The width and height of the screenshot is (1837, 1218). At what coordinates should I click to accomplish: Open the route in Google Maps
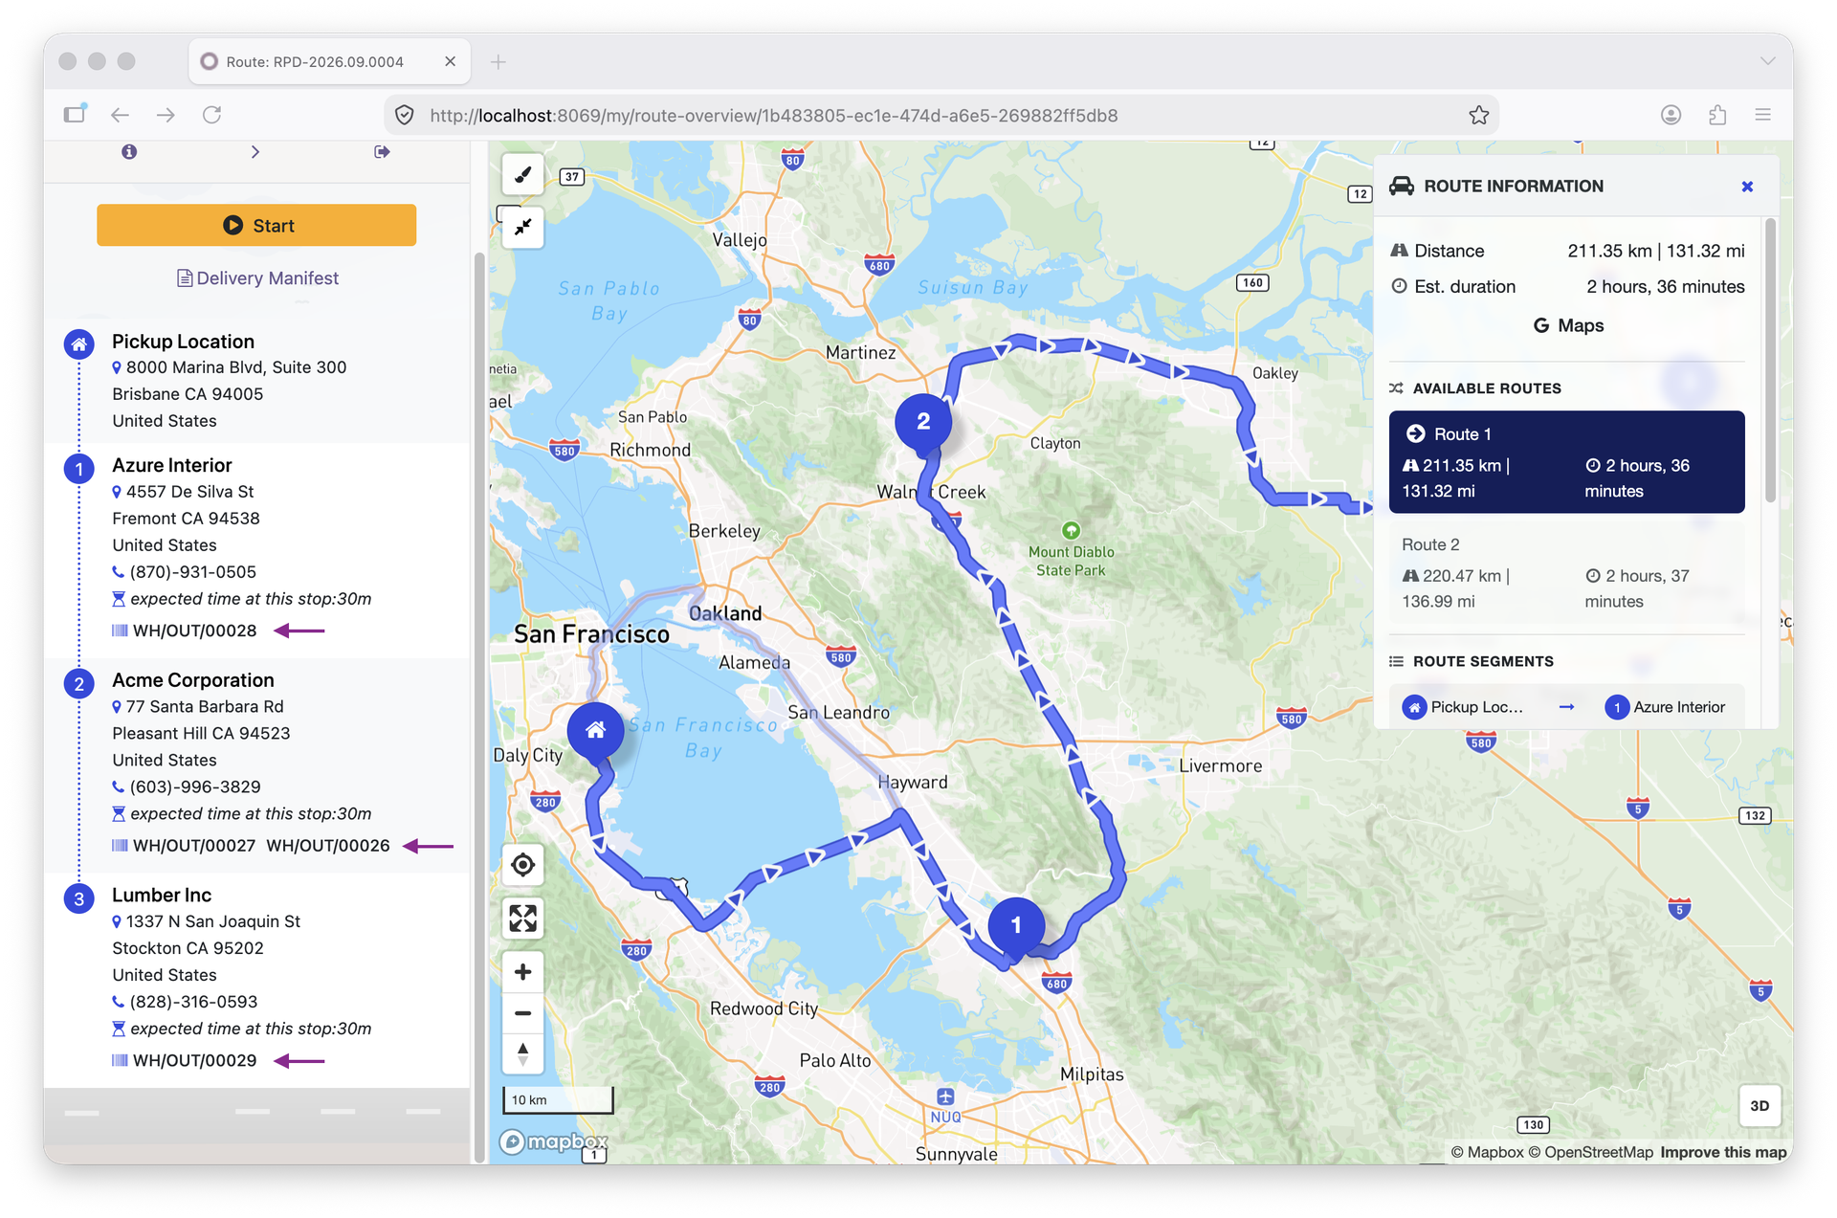click(x=1568, y=325)
